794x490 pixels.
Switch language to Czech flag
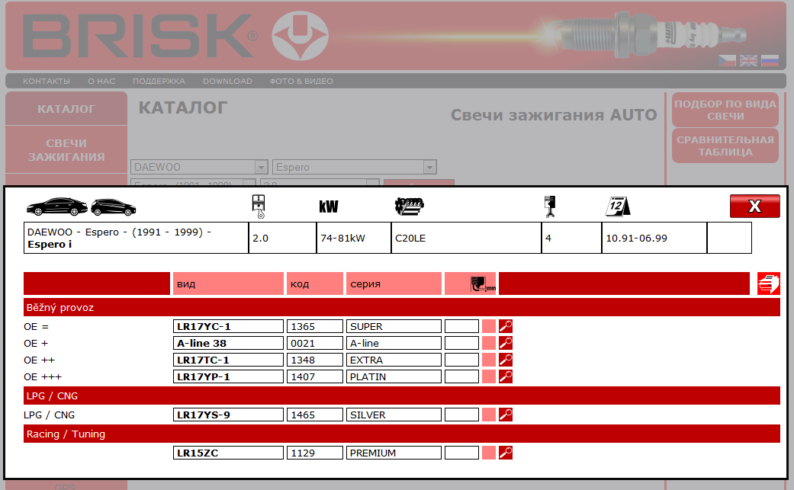(727, 61)
